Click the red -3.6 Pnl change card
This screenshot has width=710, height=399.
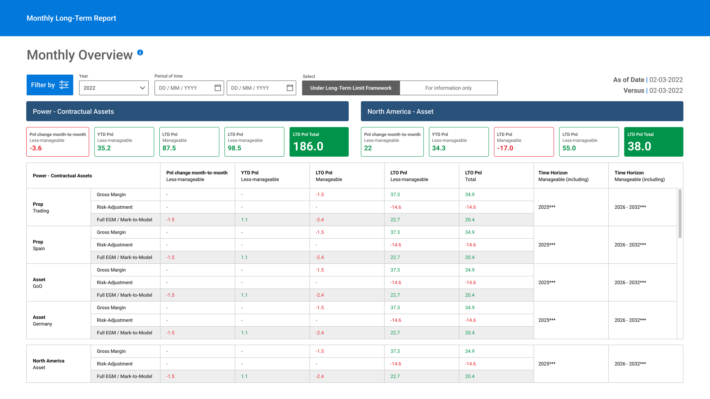click(x=58, y=142)
